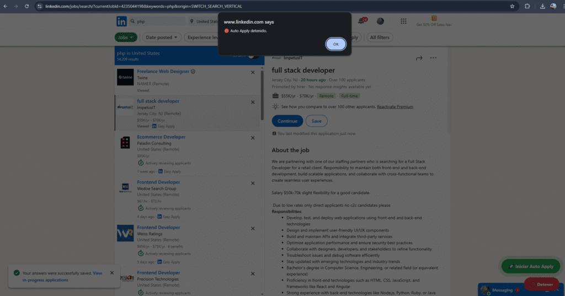Click OK in the Auto Apply dialog
This screenshot has height=296, width=565.
(335, 44)
